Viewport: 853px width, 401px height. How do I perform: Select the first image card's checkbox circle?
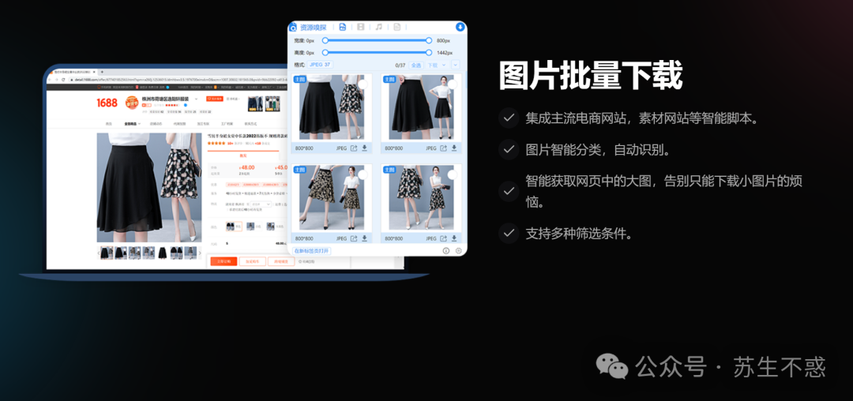363,84
